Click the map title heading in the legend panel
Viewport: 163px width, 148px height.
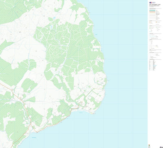click(x=155, y=4)
